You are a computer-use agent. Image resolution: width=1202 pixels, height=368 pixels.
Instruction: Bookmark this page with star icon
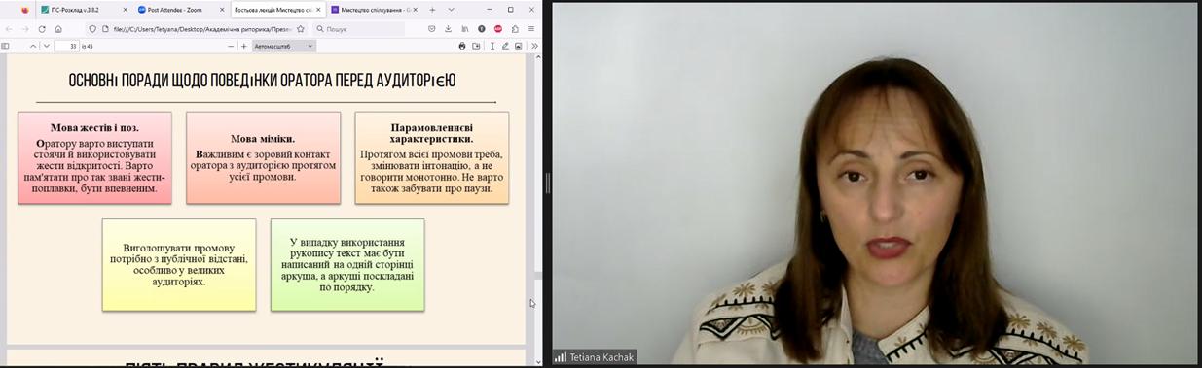tap(301, 29)
